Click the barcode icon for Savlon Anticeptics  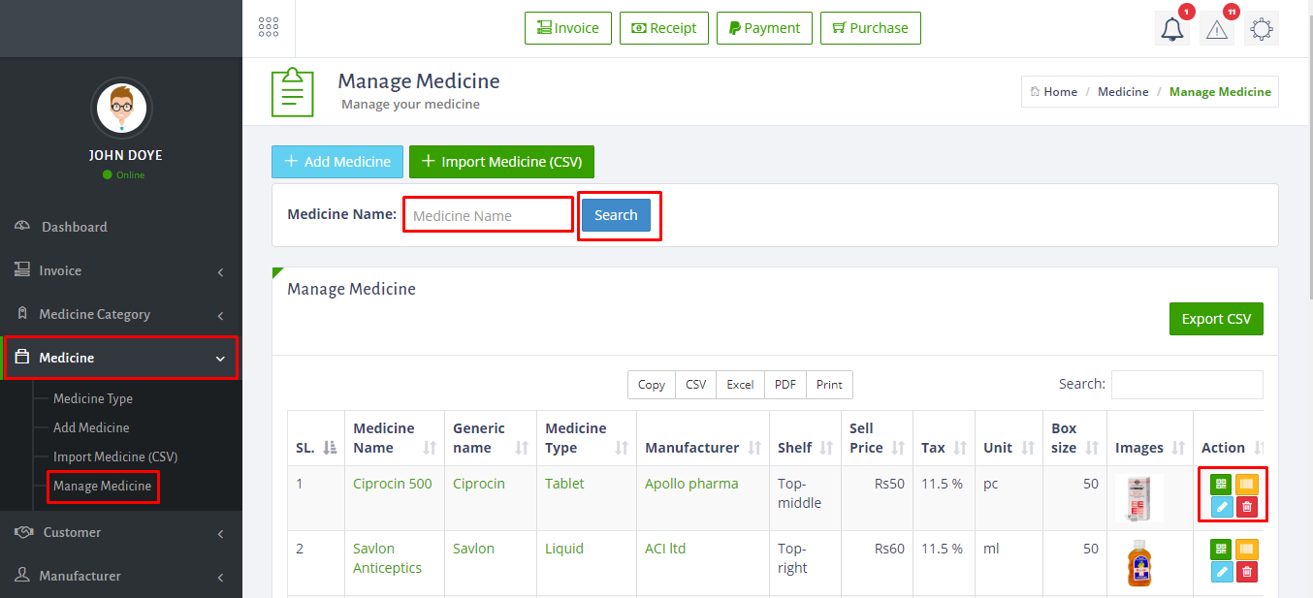coord(1246,549)
